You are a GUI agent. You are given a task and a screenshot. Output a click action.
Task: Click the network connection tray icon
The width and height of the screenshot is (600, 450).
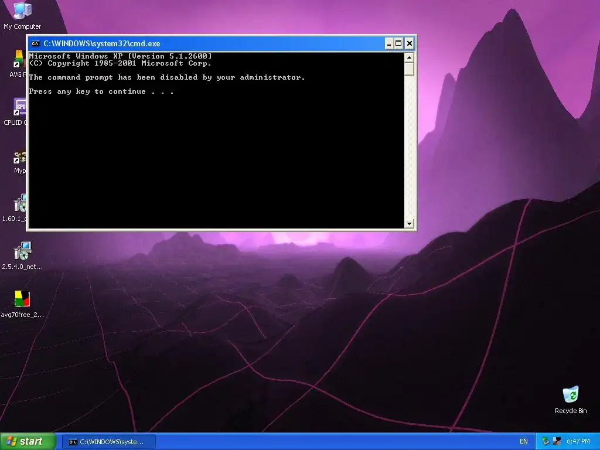546,442
